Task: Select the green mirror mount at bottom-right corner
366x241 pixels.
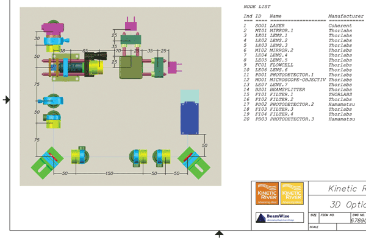Action: point(194,163)
